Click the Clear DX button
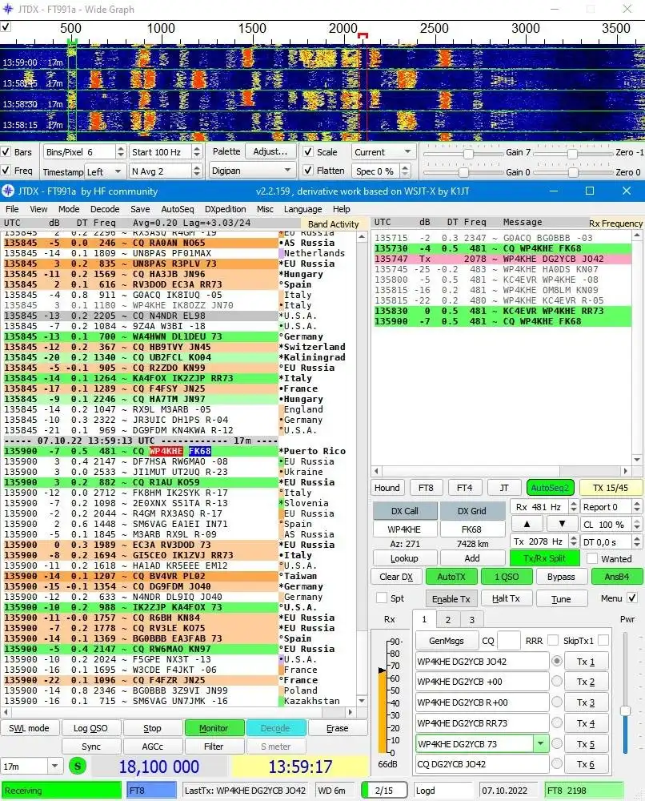The image size is (645, 801). tap(396, 577)
